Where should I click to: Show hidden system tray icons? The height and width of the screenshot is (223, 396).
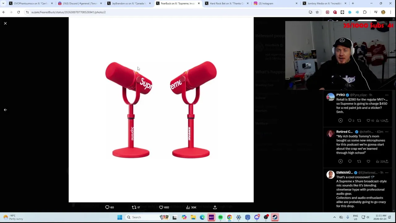pos(334,217)
